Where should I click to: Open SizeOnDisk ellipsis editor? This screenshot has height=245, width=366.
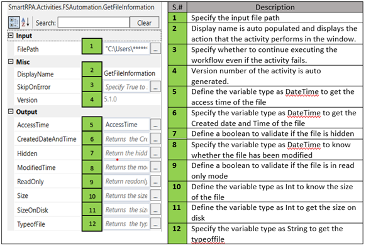(155, 210)
